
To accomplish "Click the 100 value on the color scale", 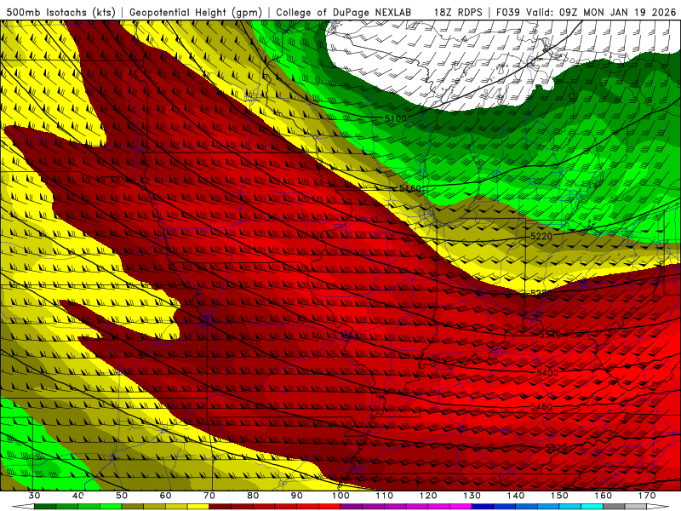I will click(340, 496).
